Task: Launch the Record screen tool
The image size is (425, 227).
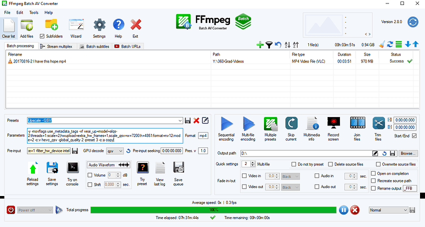Action: coord(333,124)
